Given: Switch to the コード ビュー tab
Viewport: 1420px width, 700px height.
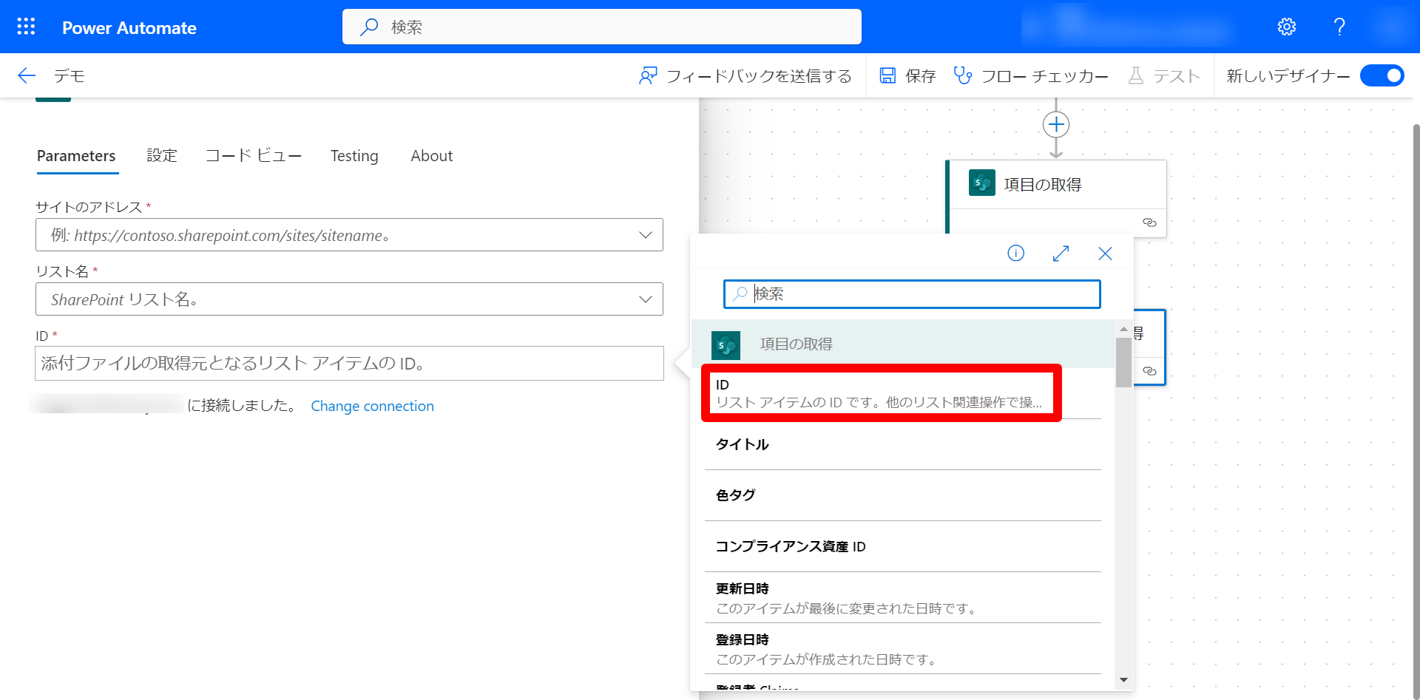Looking at the screenshot, I should pyautogui.click(x=254, y=156).
